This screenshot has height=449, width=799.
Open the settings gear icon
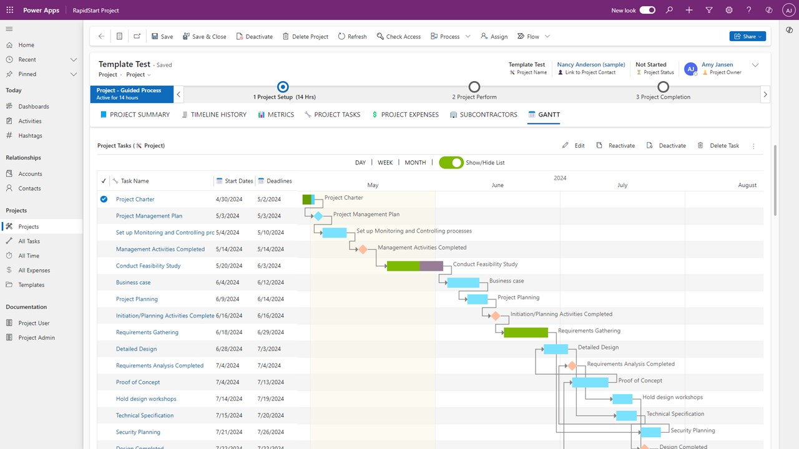(729, 10)
